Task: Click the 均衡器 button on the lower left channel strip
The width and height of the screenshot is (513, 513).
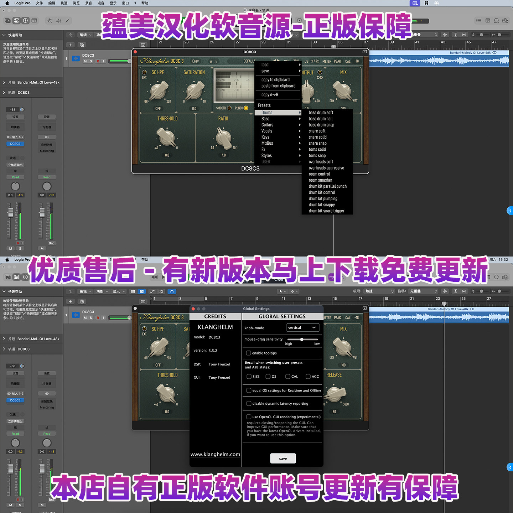Action: [15, 384]
